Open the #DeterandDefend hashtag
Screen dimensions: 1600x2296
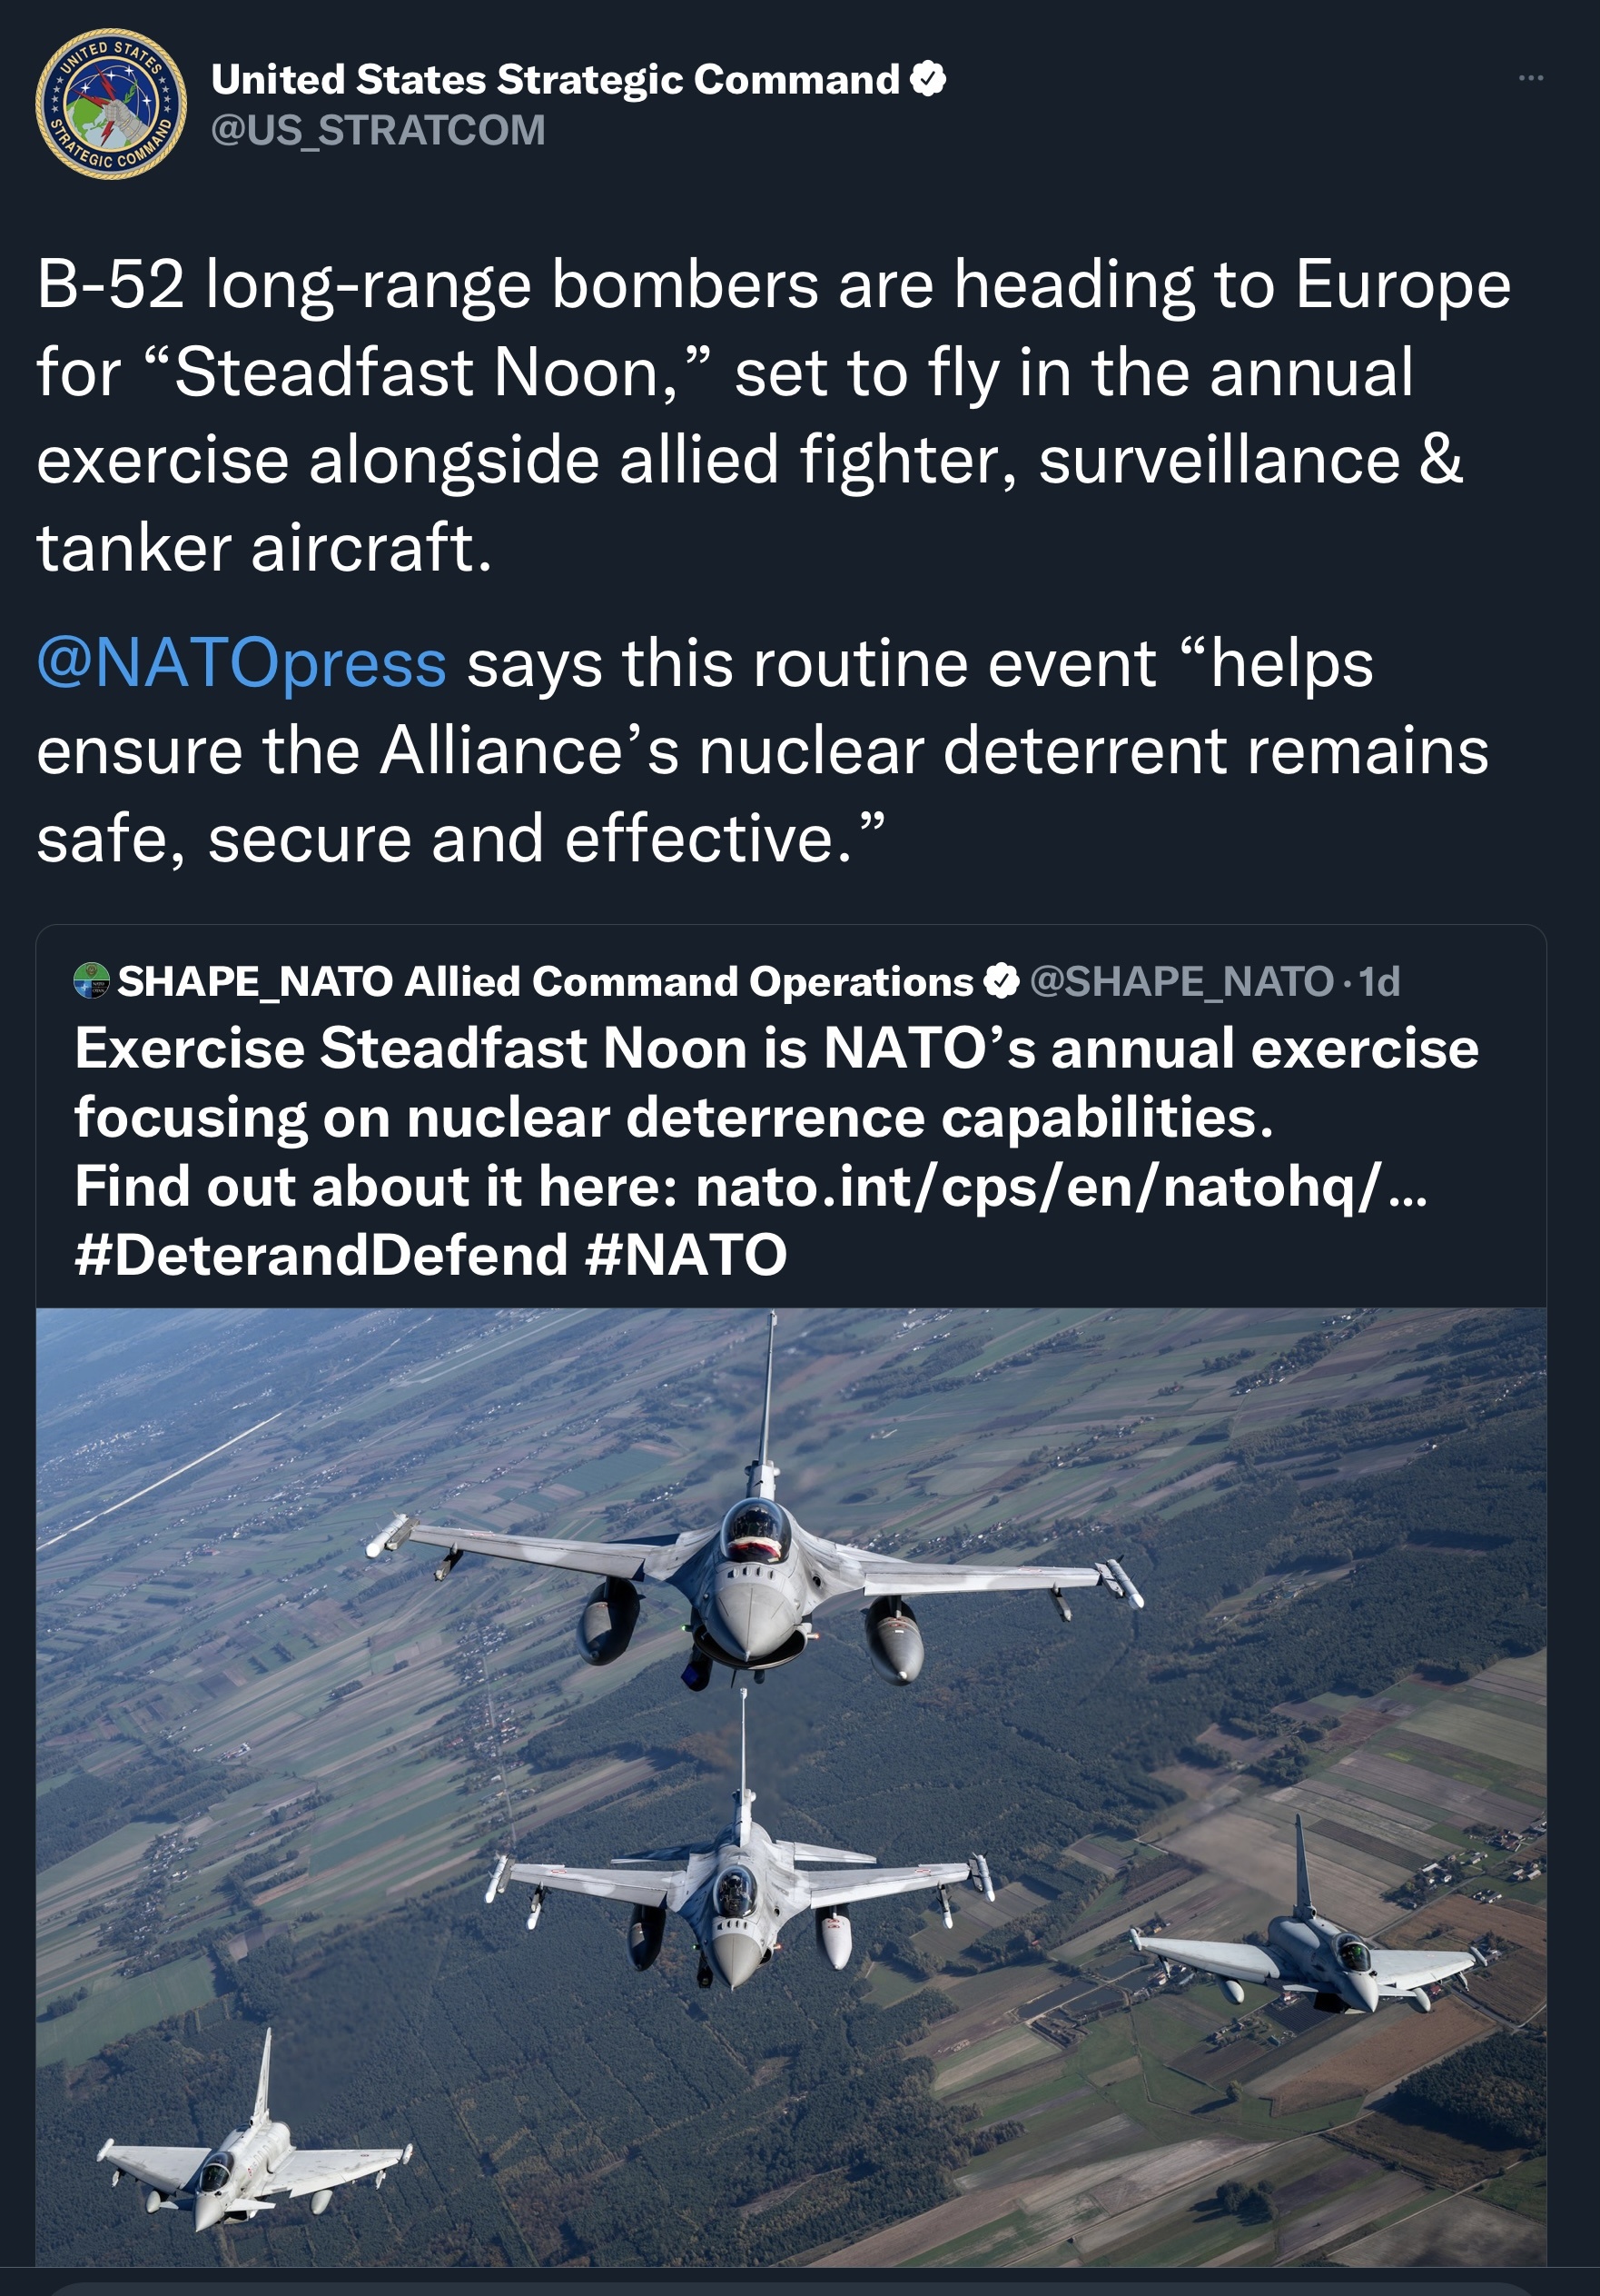[321, 1255]
